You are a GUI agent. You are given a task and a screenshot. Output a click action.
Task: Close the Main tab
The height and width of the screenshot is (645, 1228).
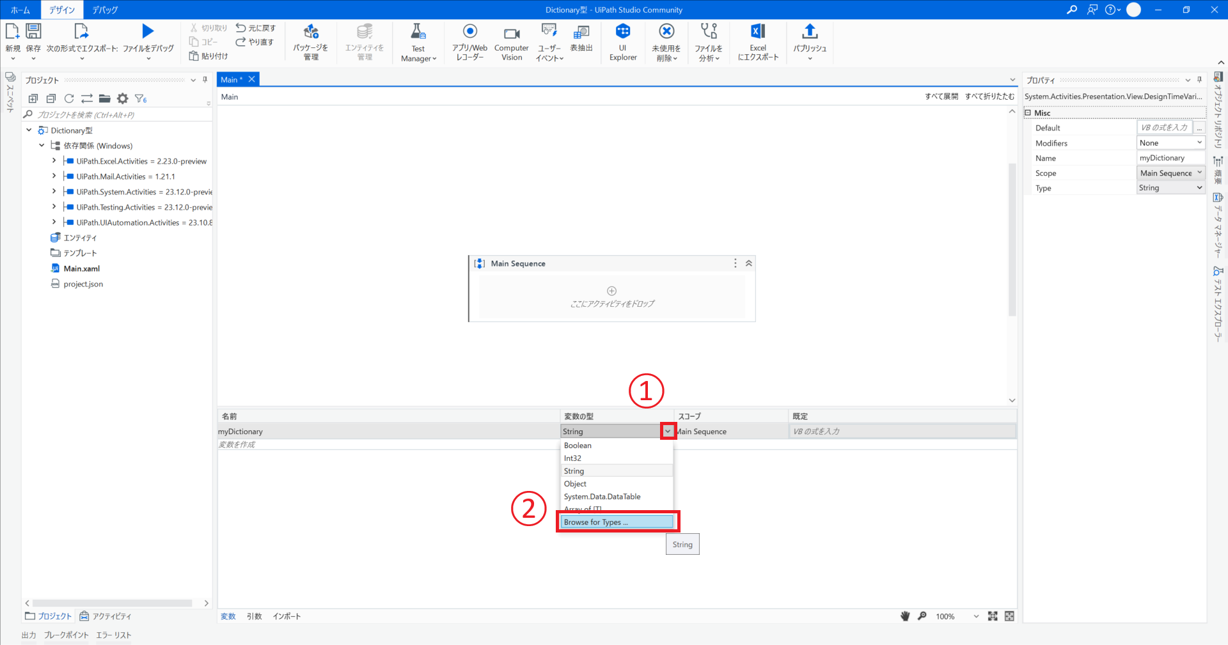pyautogui.click(x=252, y=79)
